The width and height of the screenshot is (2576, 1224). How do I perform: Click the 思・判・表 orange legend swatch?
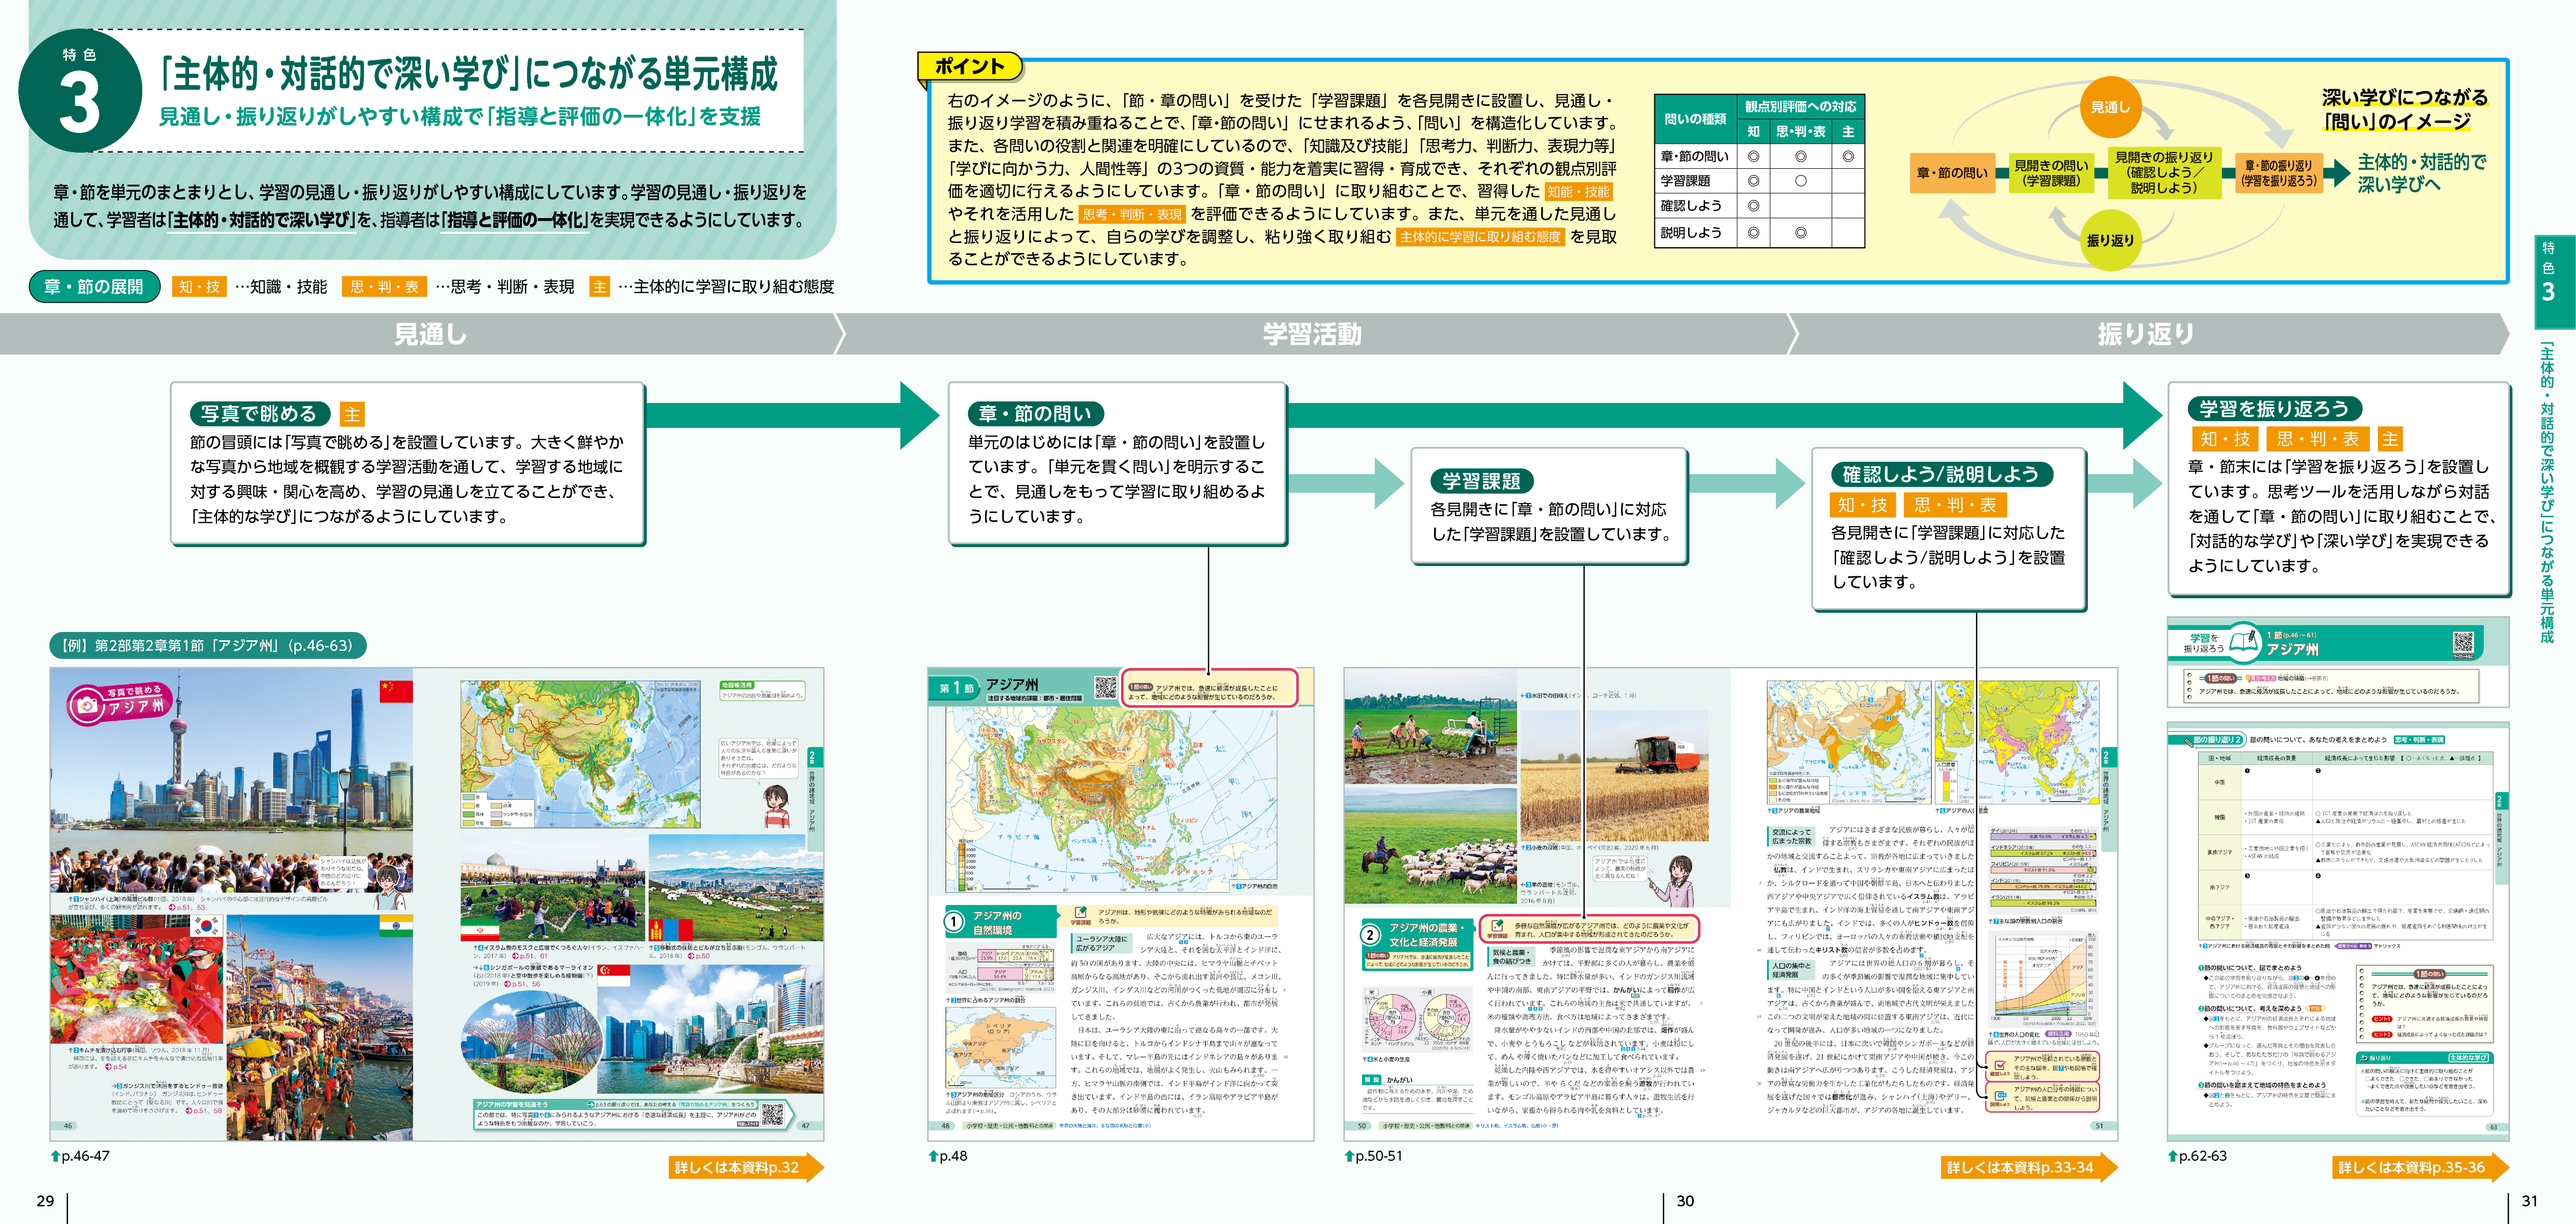pos(384,287)
